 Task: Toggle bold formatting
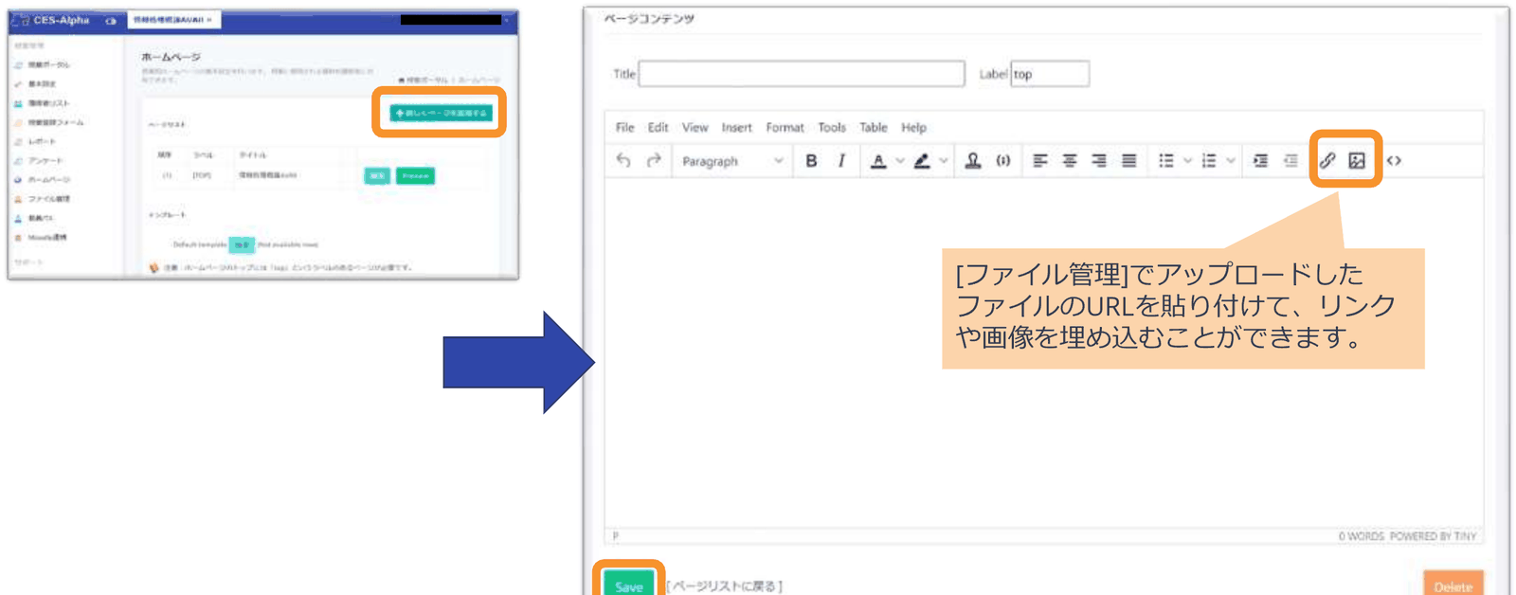pos(811,161)
